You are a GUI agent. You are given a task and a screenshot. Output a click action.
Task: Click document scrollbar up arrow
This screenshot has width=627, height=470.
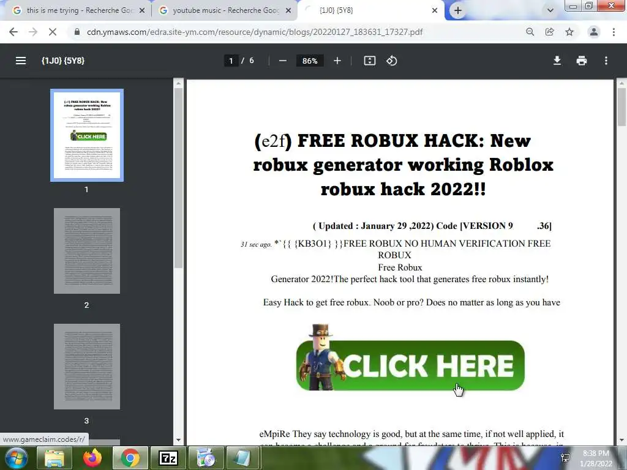pyautogui.click(x=621, y=83)
